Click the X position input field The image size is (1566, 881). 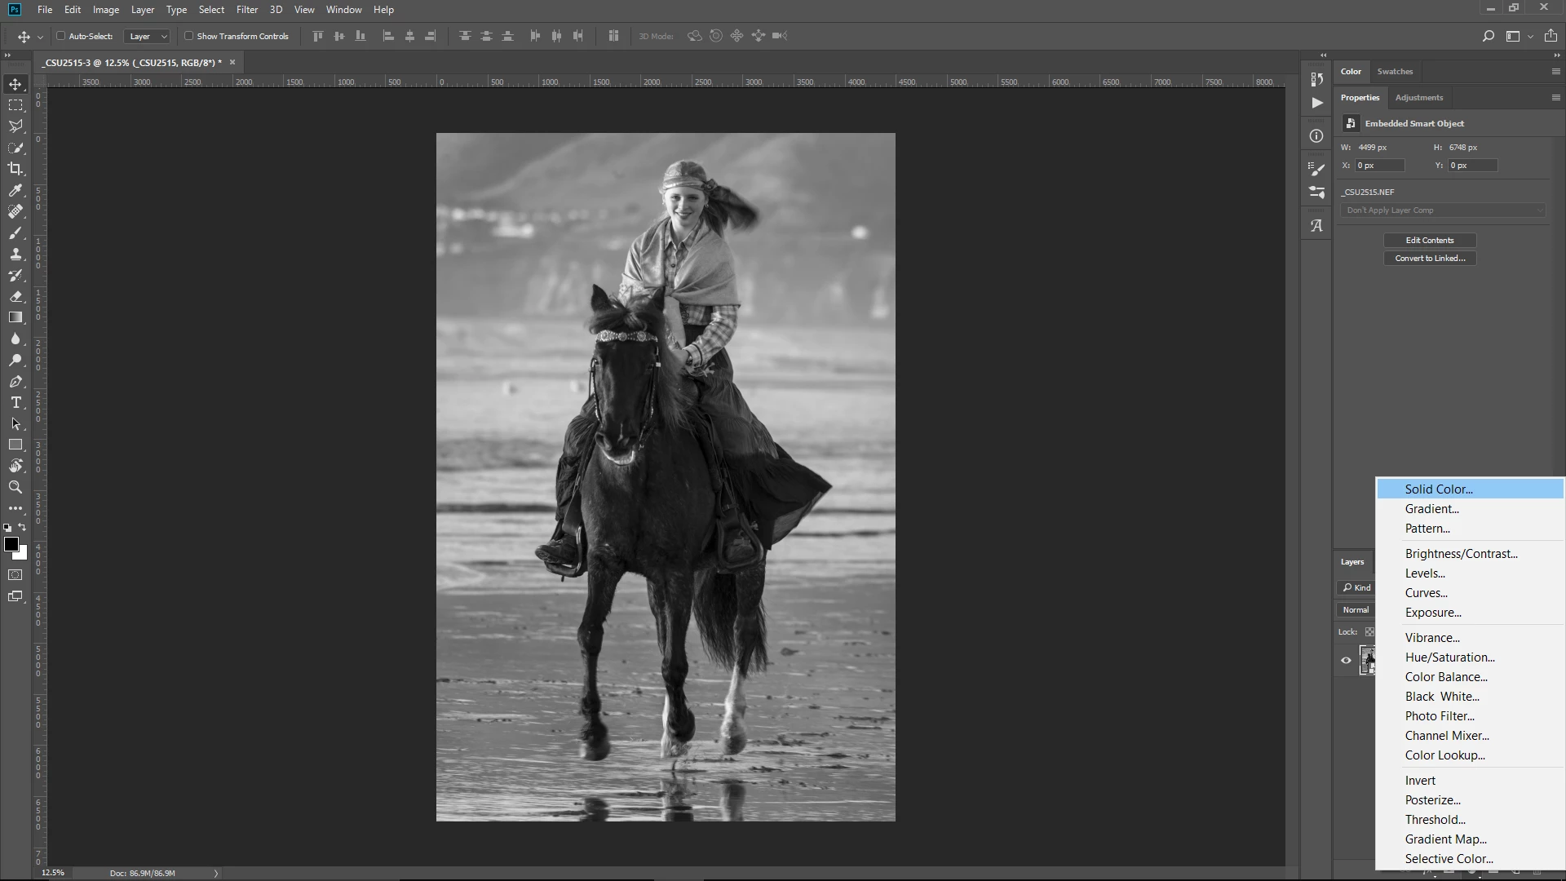[x=1378, y=166]
